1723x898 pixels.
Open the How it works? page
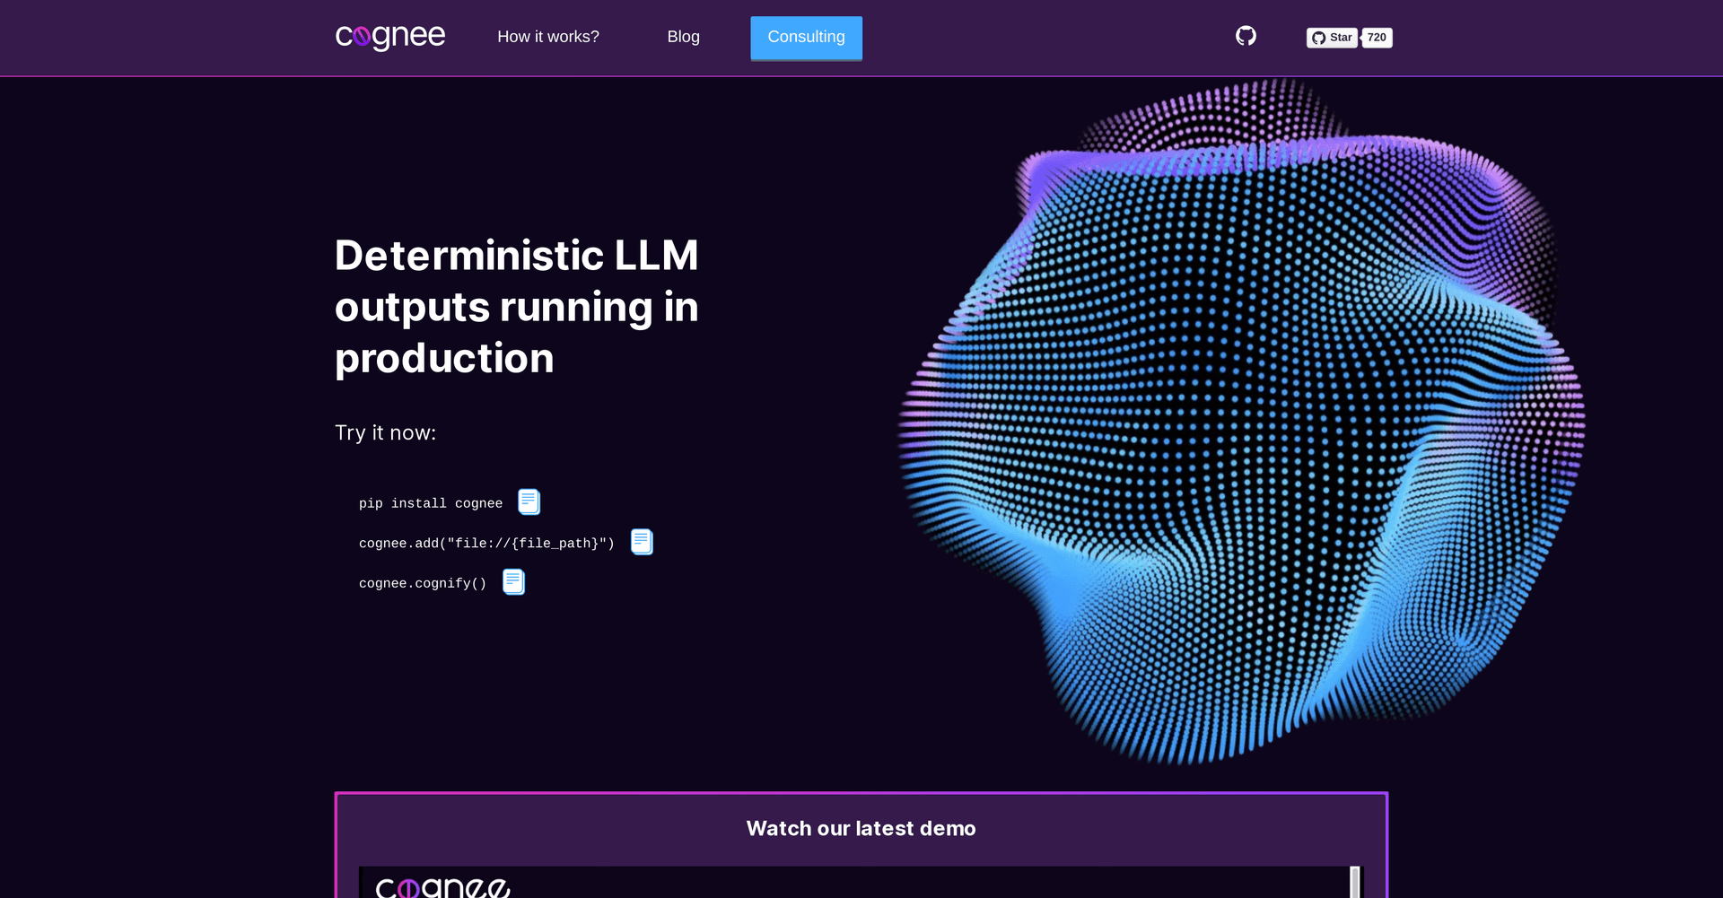(x=548, y=37)
